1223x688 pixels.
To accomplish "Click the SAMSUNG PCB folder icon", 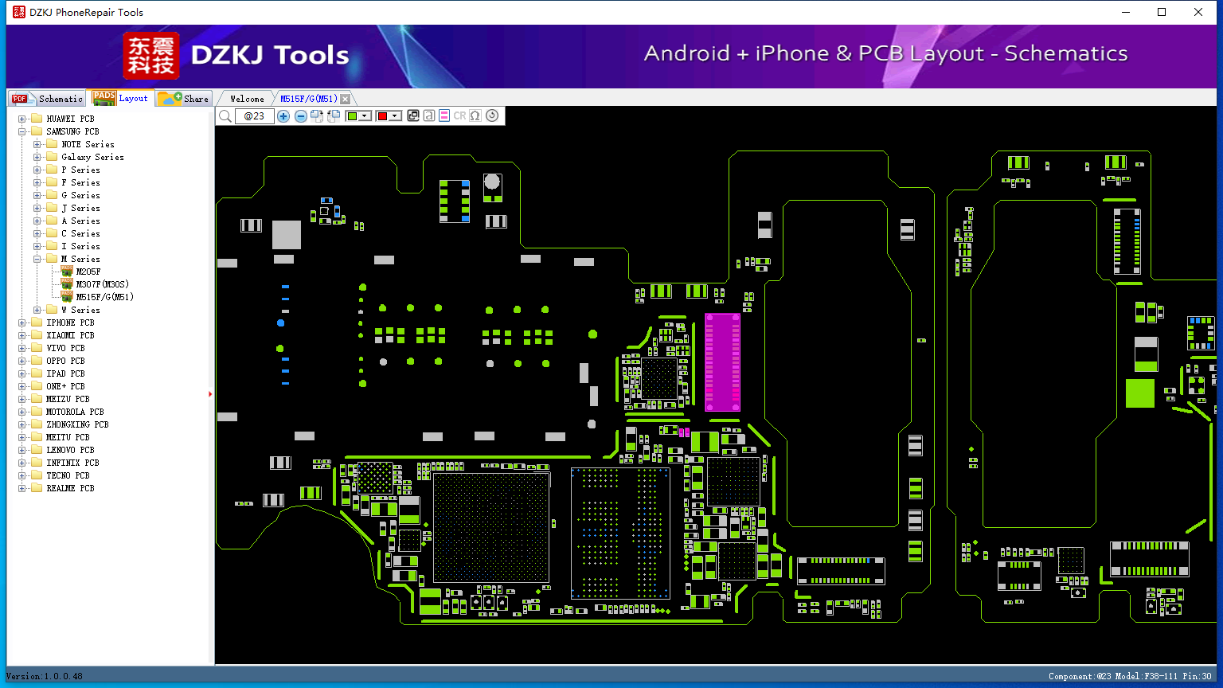I will tap(36, 131).
